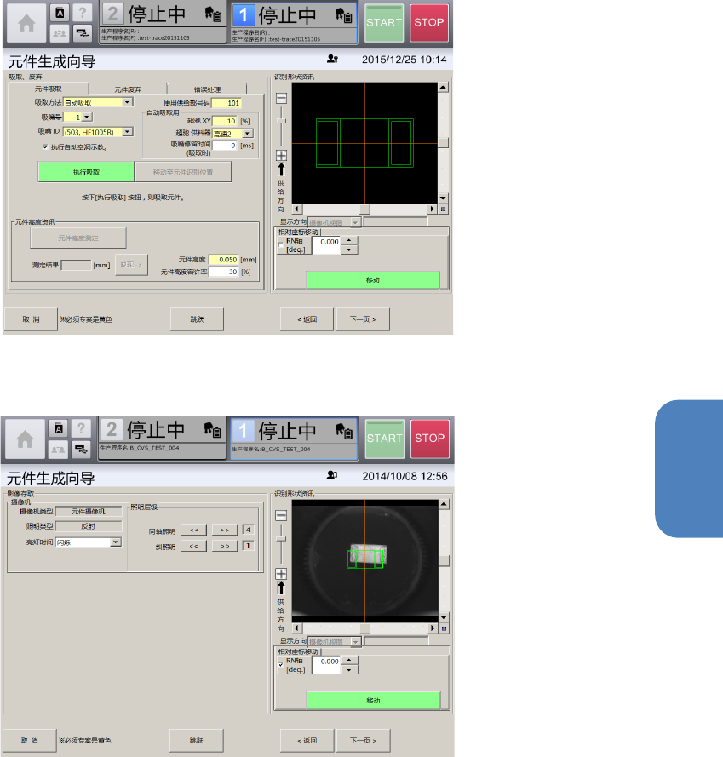Switch to the 元件废弃 tab

128,89
